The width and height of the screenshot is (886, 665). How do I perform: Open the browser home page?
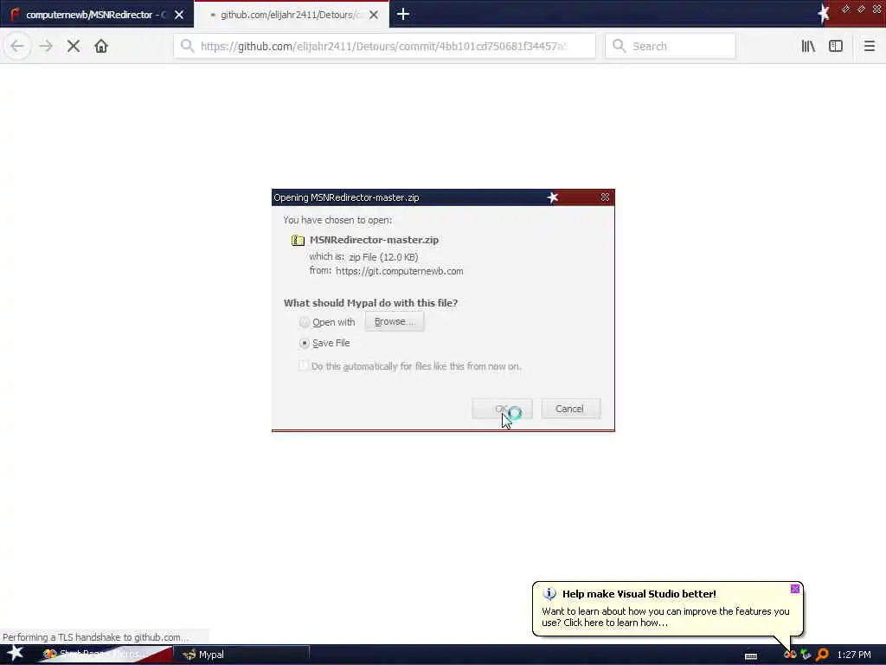click(x=101, y=46)
